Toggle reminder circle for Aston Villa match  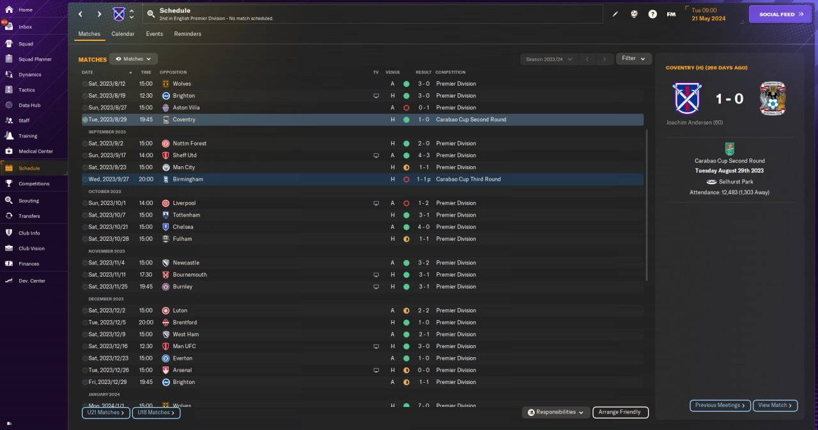[85, 107]
